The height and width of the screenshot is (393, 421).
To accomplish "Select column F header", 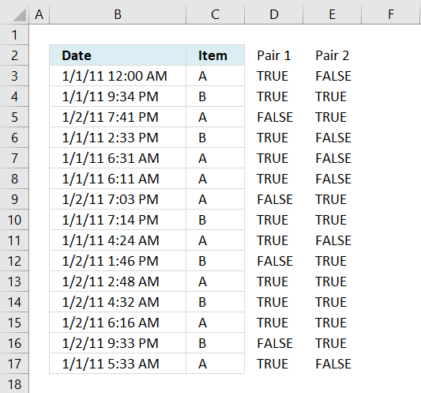I will coord(391,14).
